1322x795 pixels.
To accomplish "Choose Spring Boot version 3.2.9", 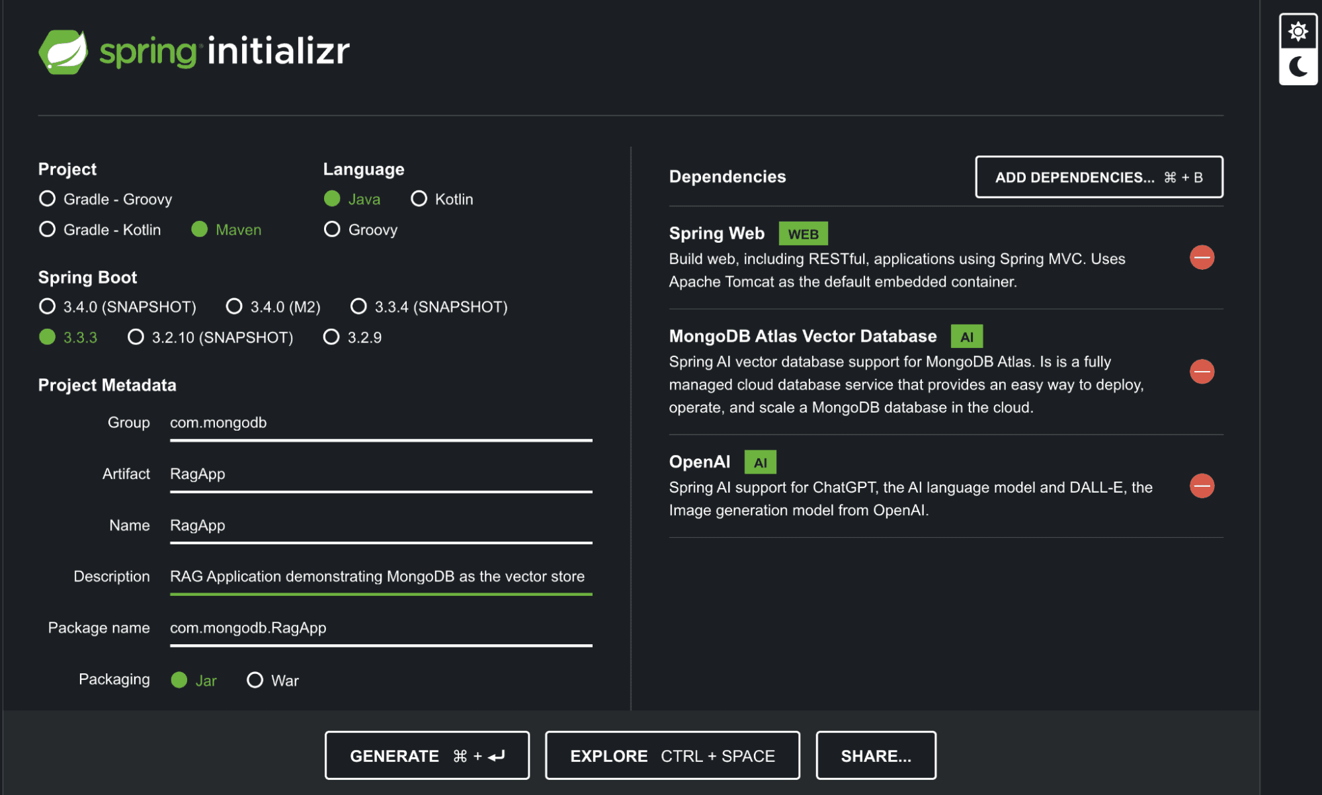I will 331,337.
